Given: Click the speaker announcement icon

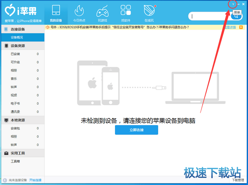Looking at the screenshot, I should click(x=47, y=27).
